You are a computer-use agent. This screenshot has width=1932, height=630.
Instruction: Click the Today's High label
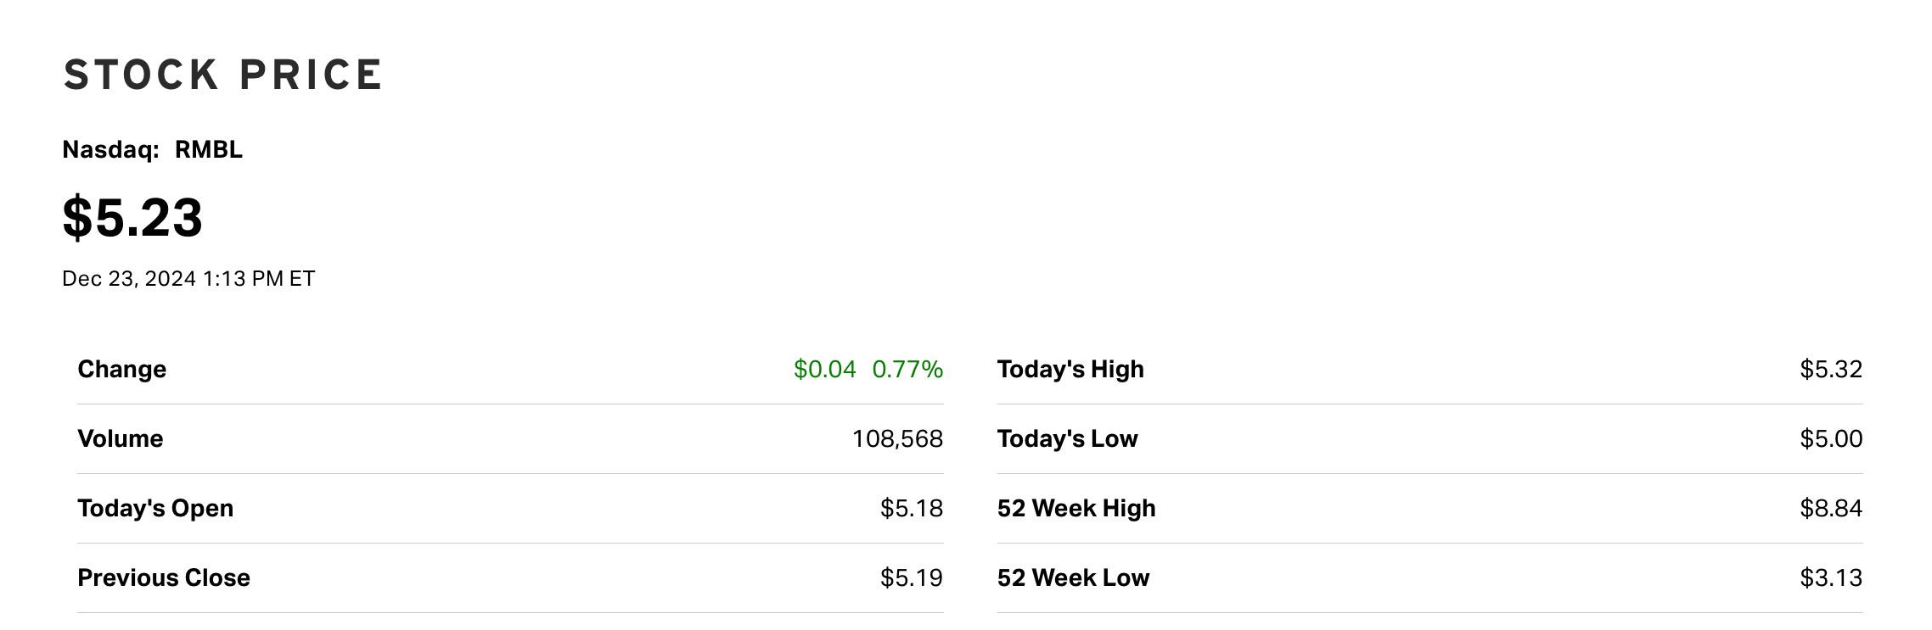click(x=1070, y=370)
